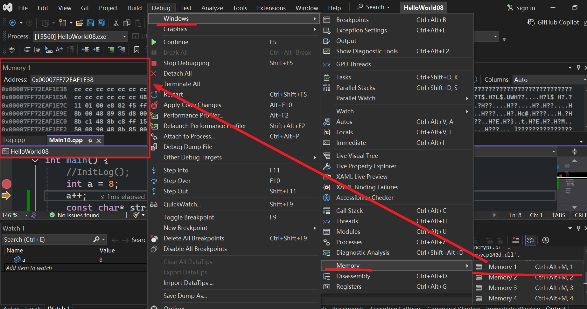Click the Memory 1 Address input field
This screenshot has width=587, height=309.
coord(89,80)
